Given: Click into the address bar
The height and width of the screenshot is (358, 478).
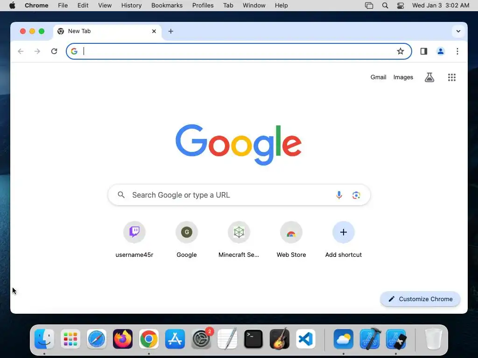Looking at the screenshot, I should pos(239,51).
